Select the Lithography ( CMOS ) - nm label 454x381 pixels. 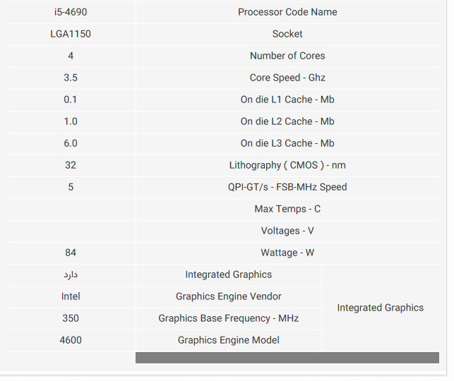[x=287, y=165]
